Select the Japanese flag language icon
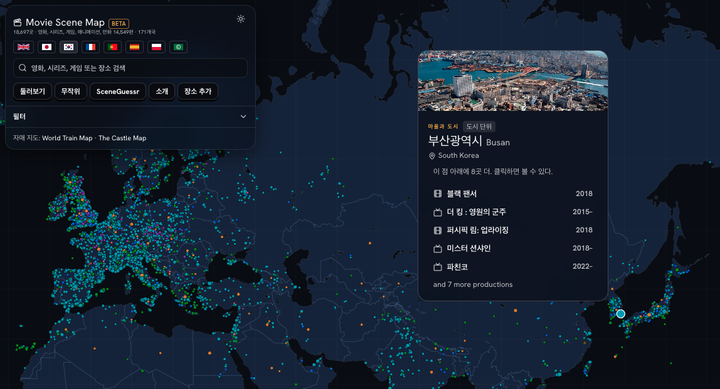 pyautogui.click(x=46, y=47)
